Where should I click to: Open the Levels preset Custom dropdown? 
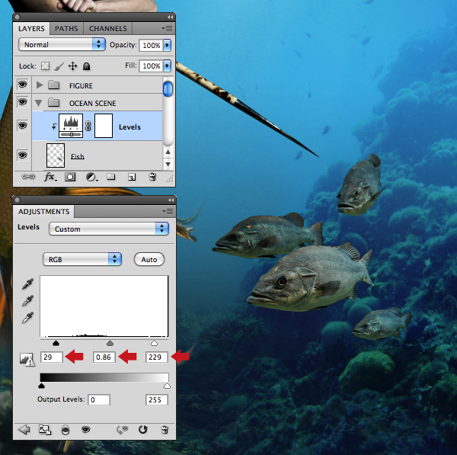(109, 229)
